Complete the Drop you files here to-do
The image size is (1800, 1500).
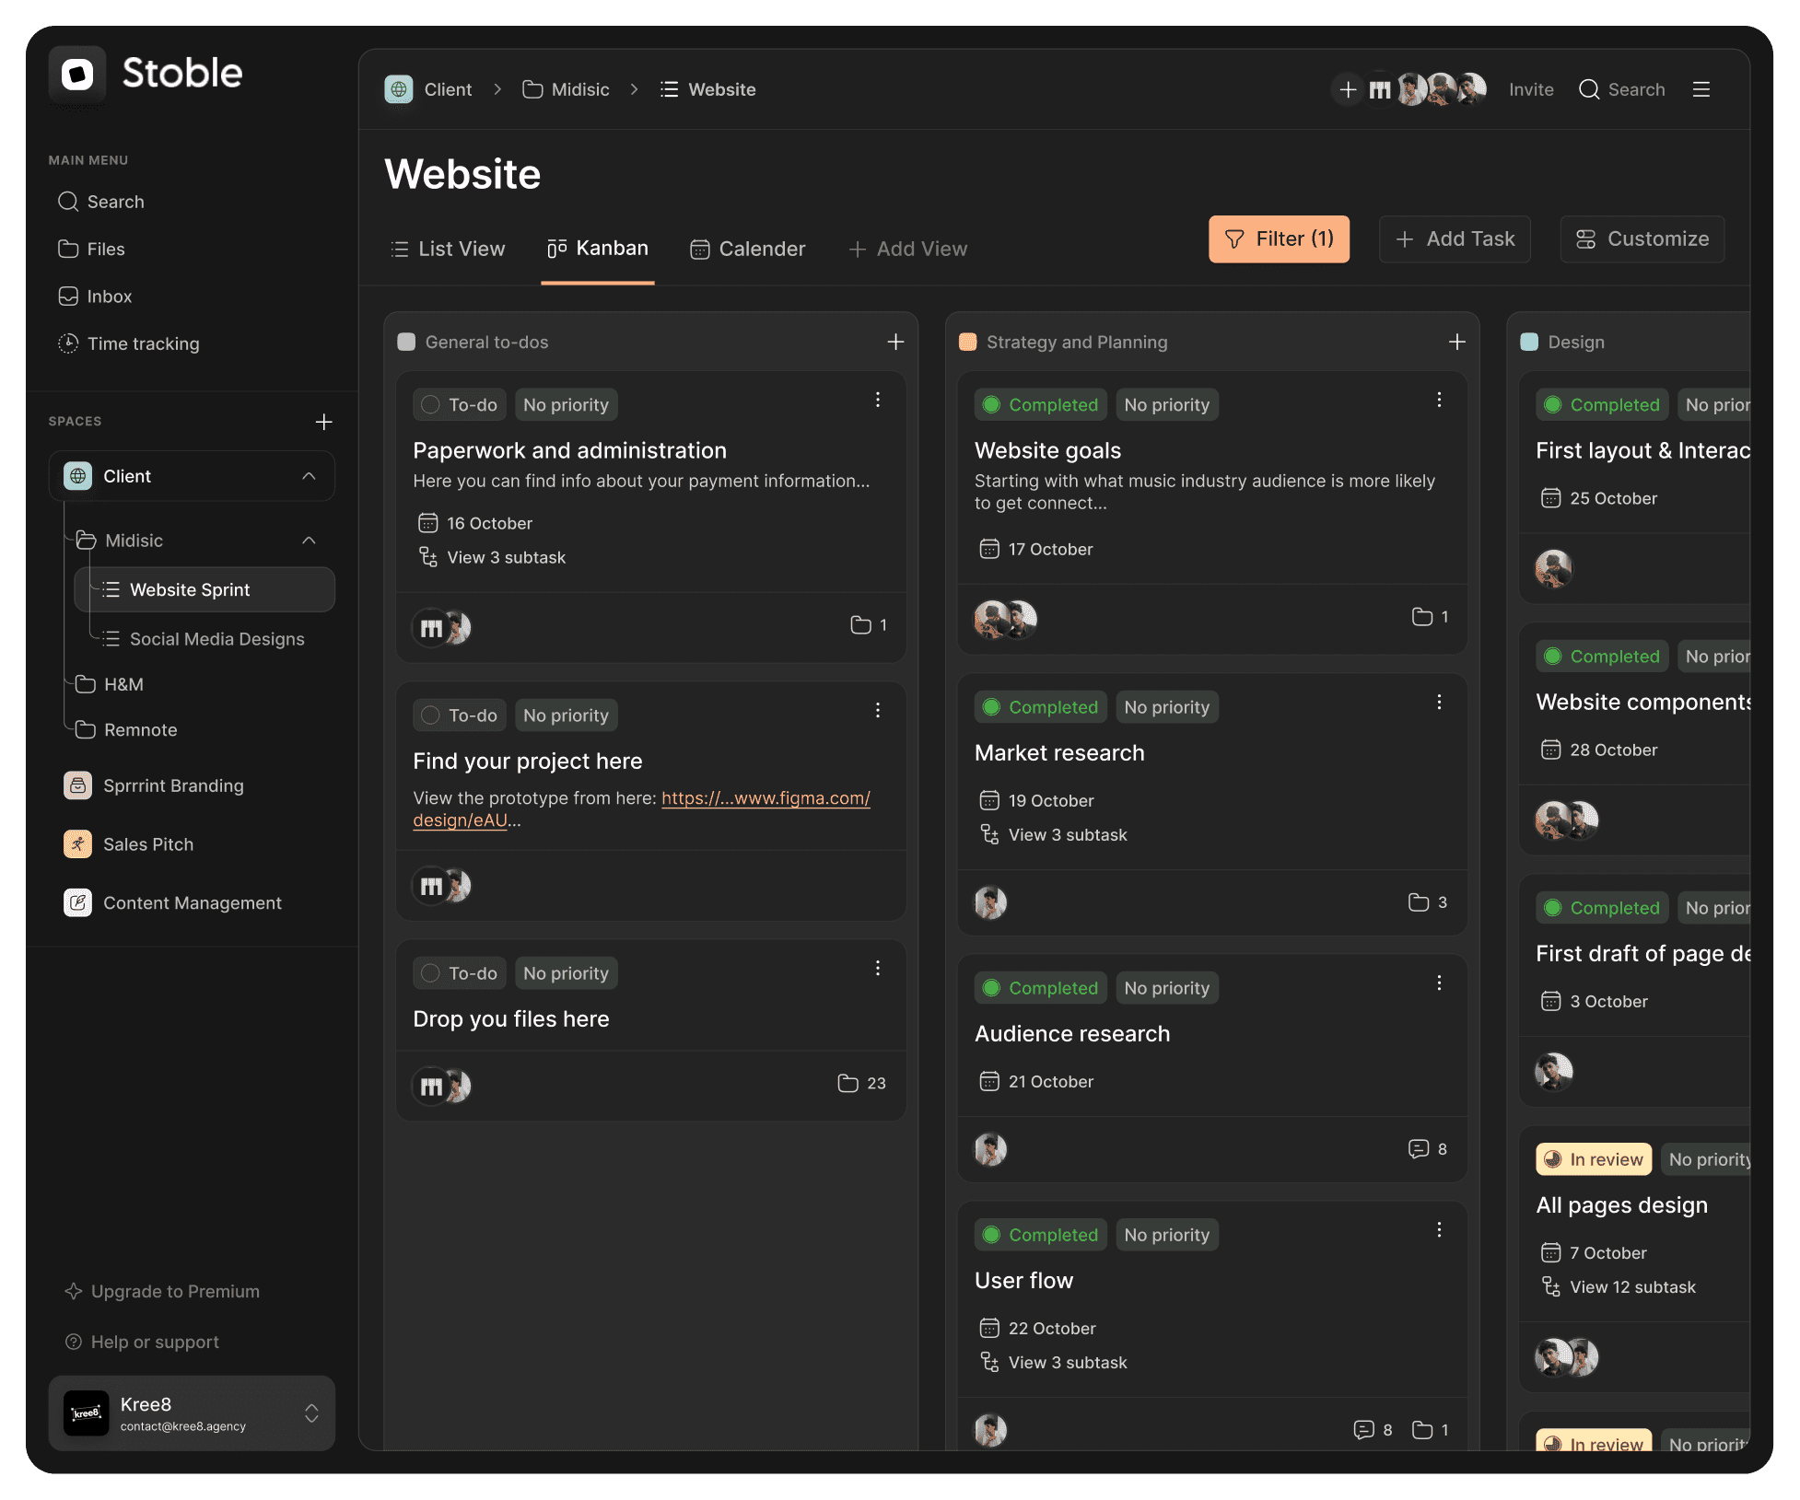tap(429, 972)
